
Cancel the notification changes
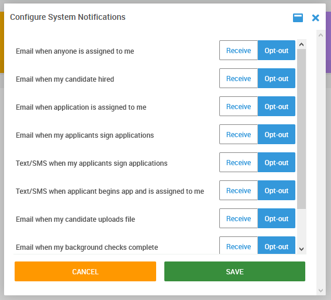[85, 271]
